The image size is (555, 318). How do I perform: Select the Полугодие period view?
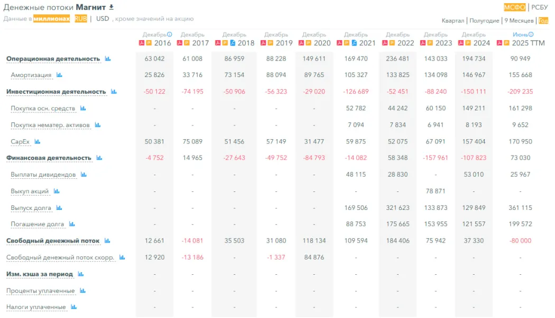[484, 21]
